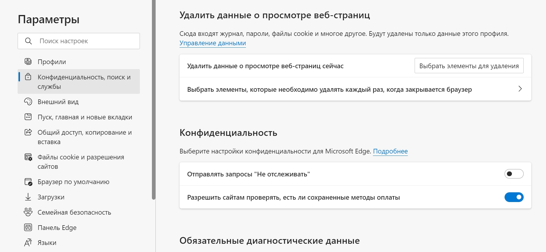Click the Family safety icon
Image resolution: width=546 pixels, height=252 pixels.
click(28, 212)
